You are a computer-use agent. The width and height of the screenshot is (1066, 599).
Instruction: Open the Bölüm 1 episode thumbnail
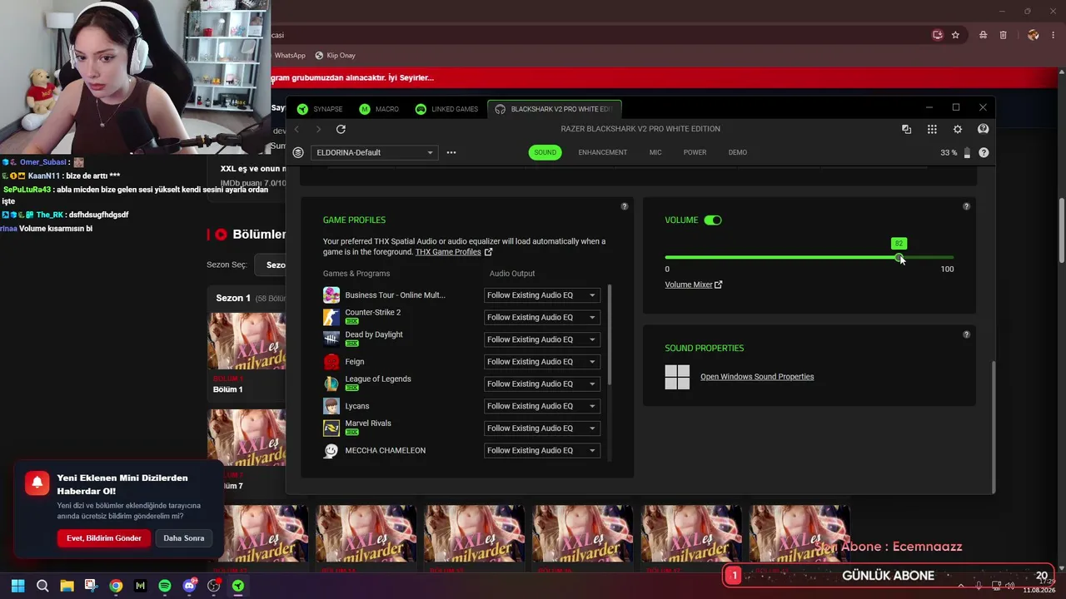(x=247, y=341)
